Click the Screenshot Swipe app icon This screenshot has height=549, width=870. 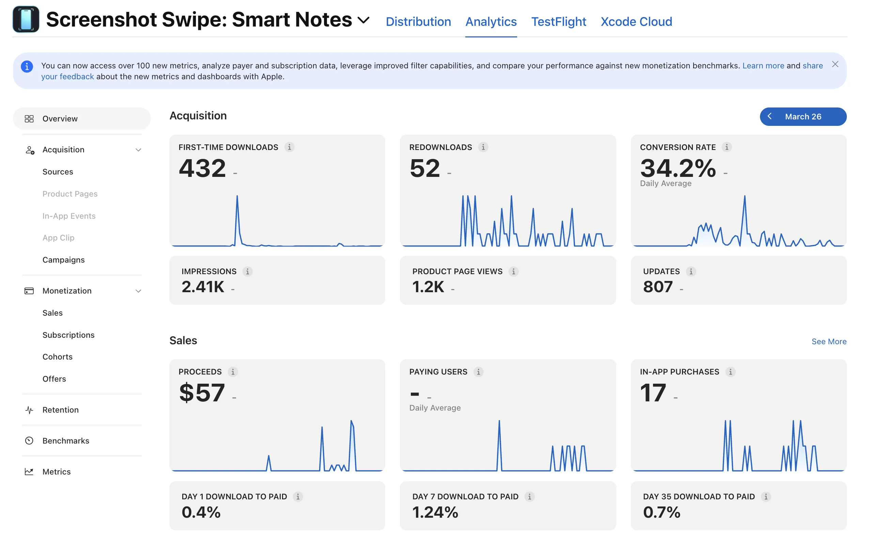pos(26,19)
